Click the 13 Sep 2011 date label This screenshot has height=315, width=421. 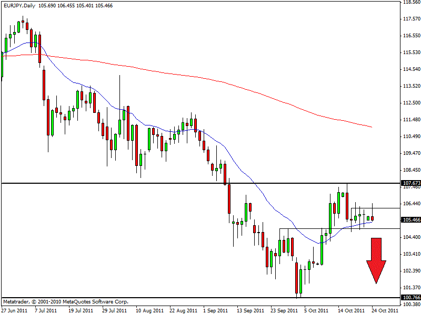click(x=249, y=310)
